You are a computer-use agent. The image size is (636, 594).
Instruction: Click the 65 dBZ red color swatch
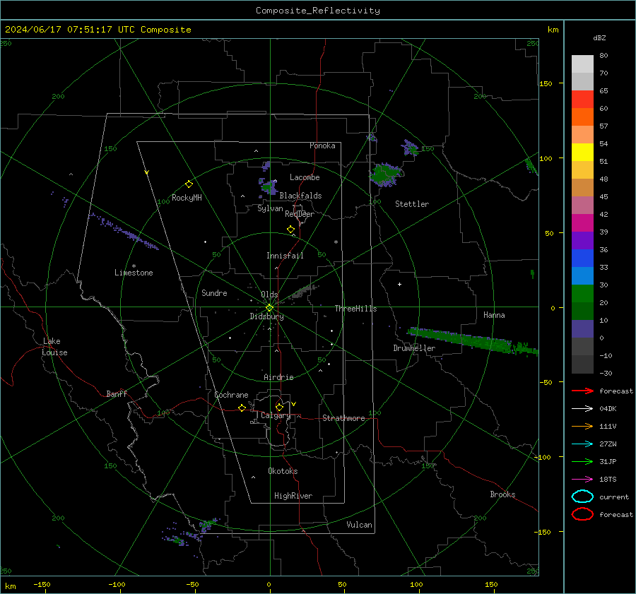pyautogui.click(x=582, y=100)
